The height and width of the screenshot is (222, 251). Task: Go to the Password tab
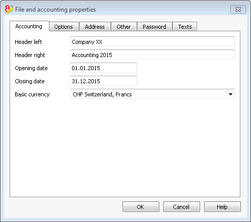(x=155, y=27)
